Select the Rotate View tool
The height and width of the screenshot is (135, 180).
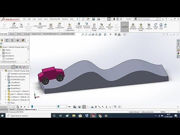click(x=156, y=26)
